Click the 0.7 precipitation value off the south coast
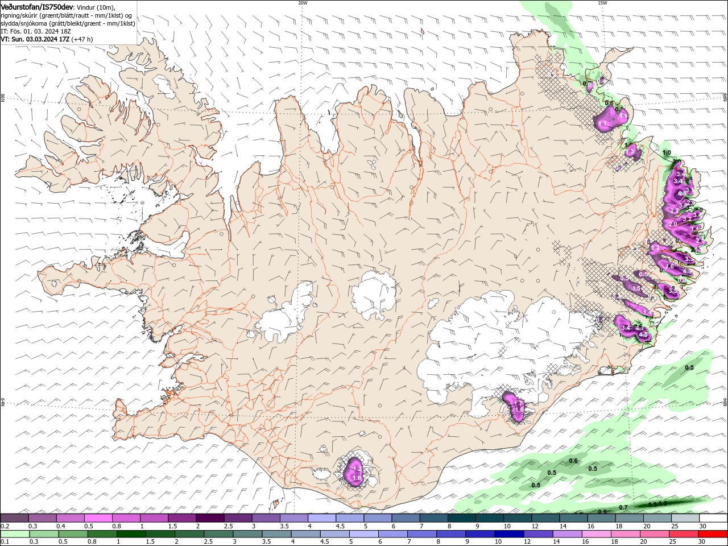The image size is (728, 546). [623, 507]
